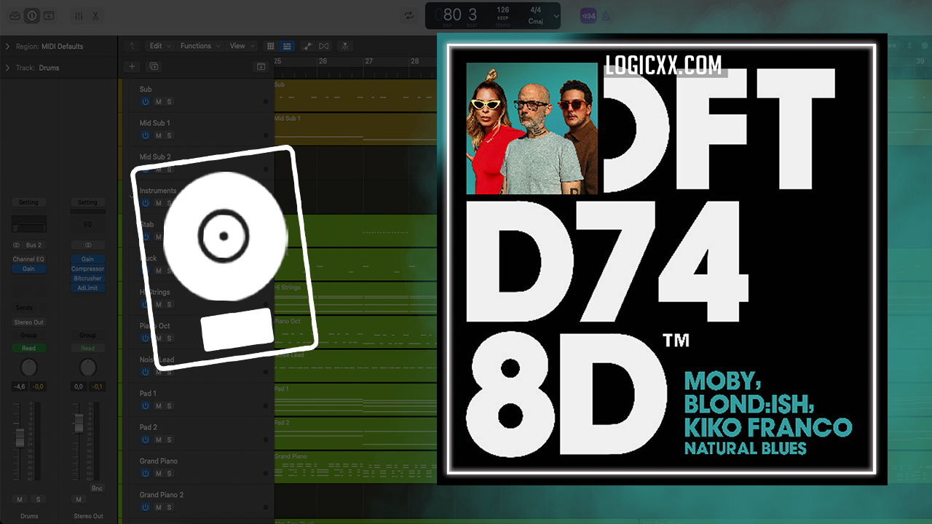Solo the Sub track
Screen dimensions: 932x524
169,101
